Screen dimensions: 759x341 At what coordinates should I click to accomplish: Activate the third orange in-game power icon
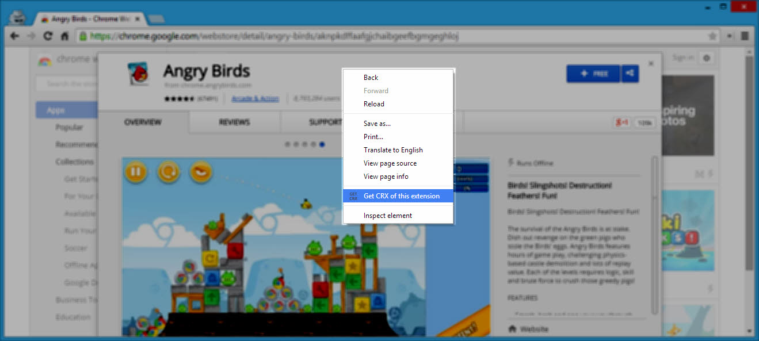pos(201,172)
